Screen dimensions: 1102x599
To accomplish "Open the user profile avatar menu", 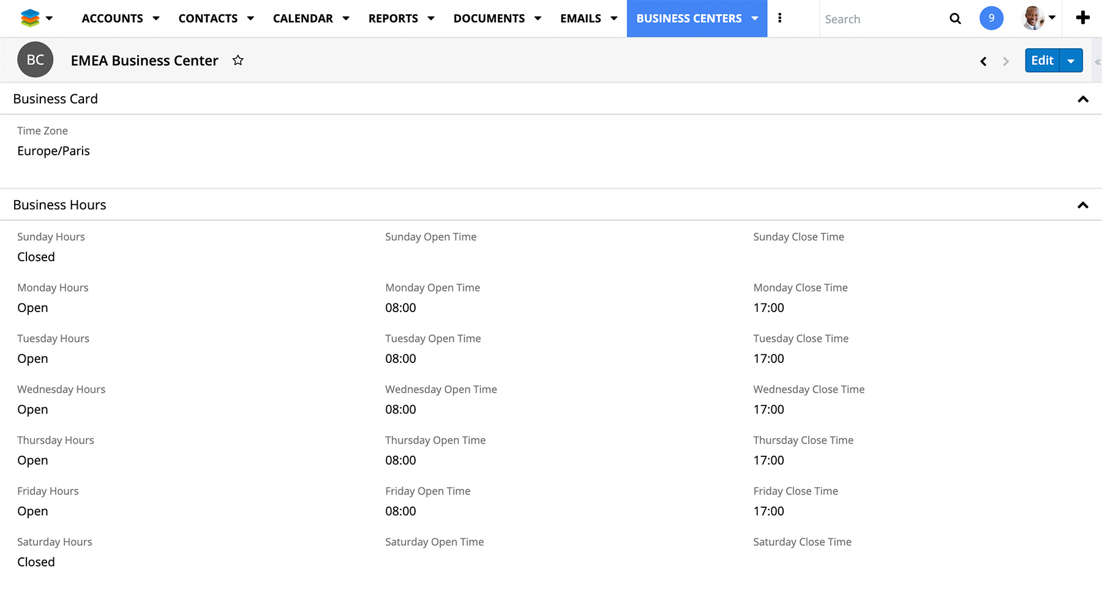I will (x=1035, y=18).
